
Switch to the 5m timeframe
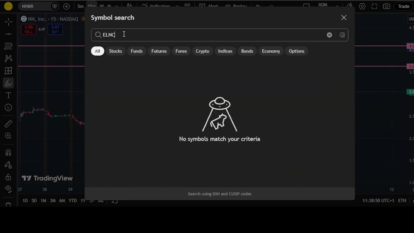coord(81,6)
